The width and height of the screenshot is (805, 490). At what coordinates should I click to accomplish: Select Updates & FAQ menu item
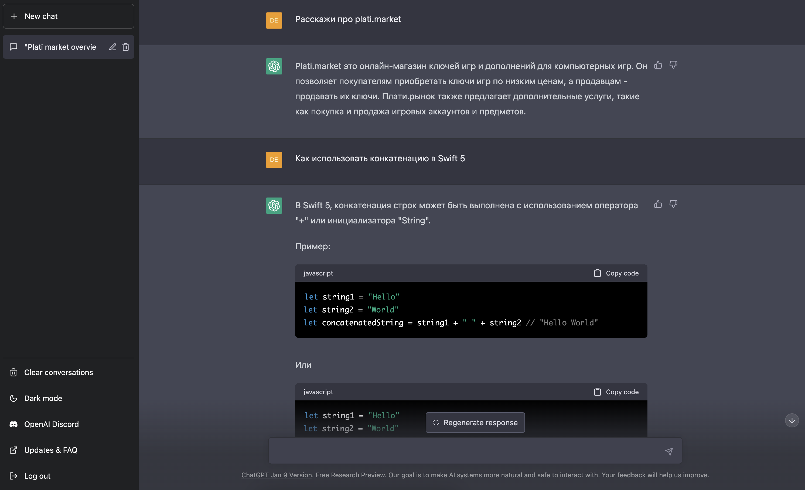(x=51, y=449)
